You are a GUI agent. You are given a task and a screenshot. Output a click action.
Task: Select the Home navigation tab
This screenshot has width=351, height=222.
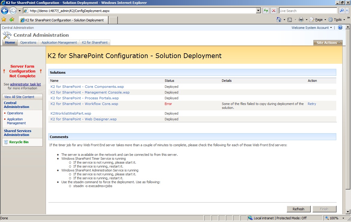point(10,42)
